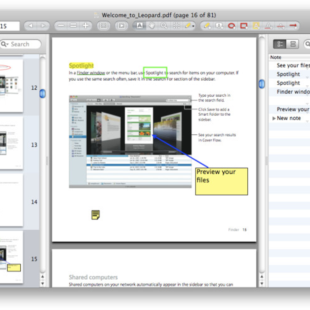310x310 pixels.
Task: Switch notes panel to compact list view
Action: tap(292, 44)
